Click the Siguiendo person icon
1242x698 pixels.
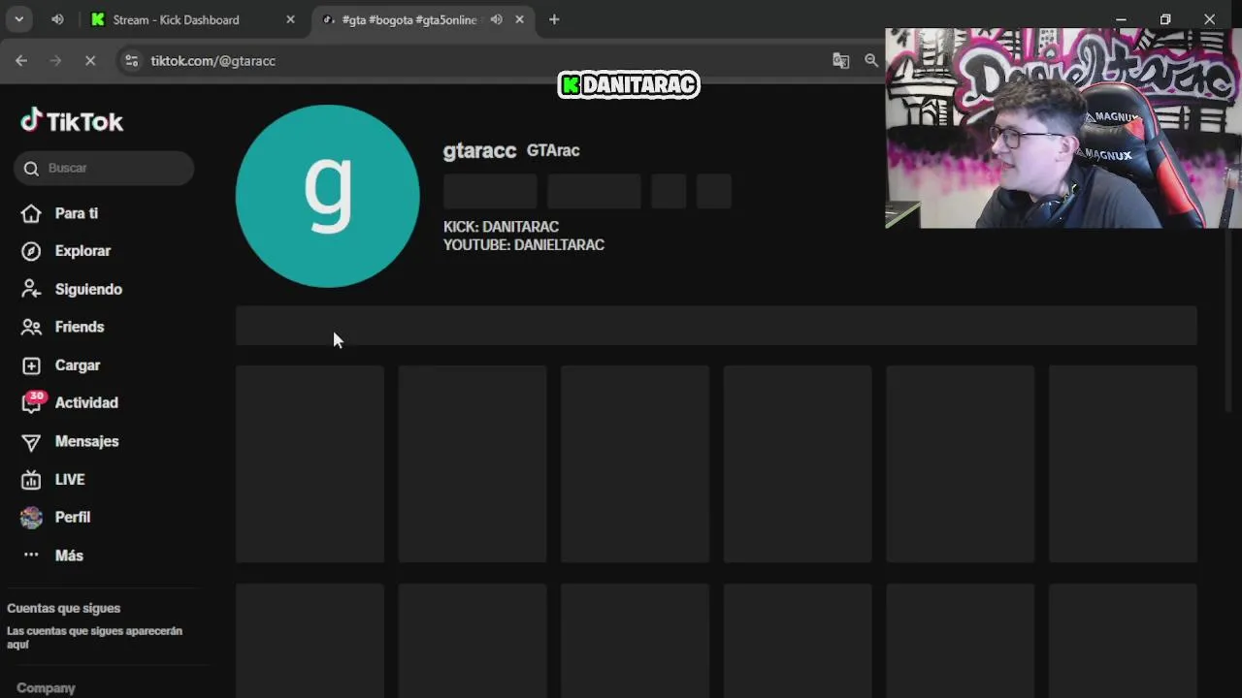point(31,289)
